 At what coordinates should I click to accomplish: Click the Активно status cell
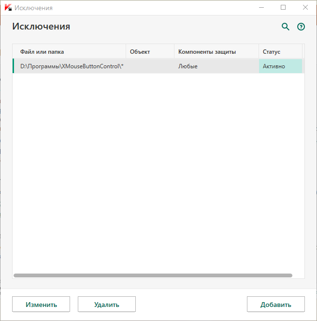pyautogui.click(x=280, y=66)
